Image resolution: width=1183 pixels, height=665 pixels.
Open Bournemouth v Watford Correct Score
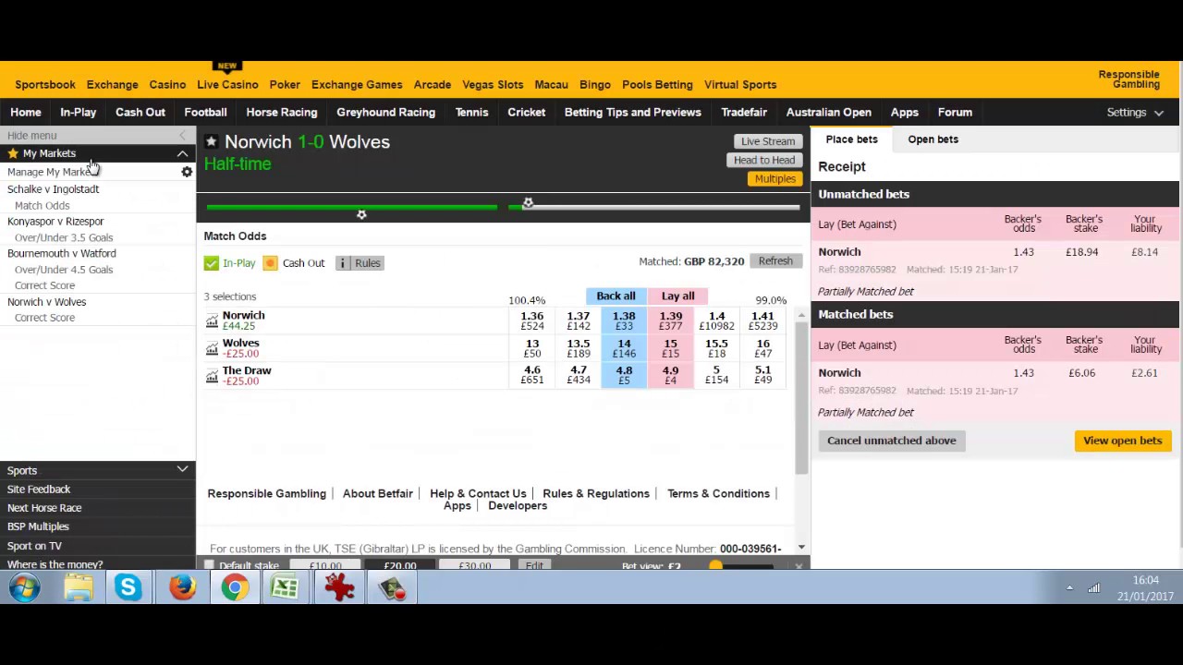[44, 285]
